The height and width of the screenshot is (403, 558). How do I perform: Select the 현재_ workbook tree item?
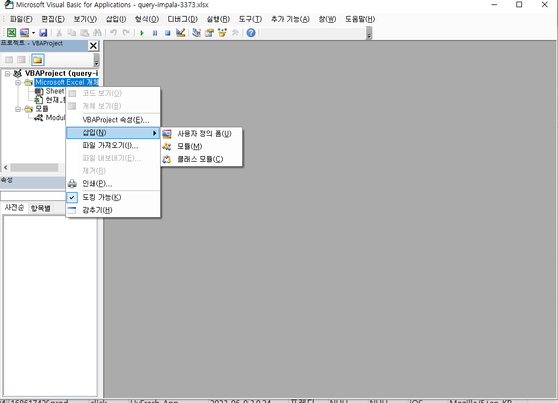pyautogui.click(x=55, y=100)
